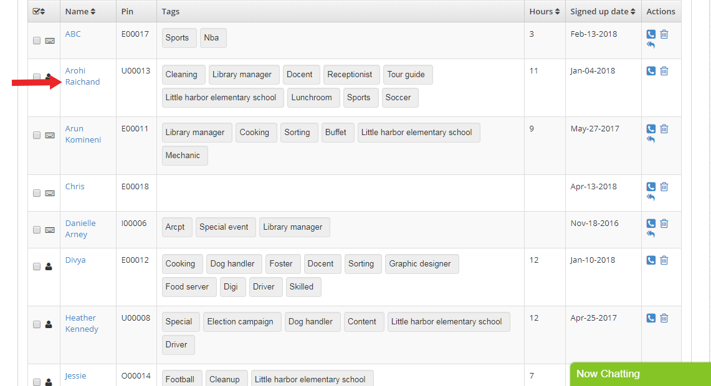
Task: Click the reply arrow icon for ABC
Action: (651, 45)
